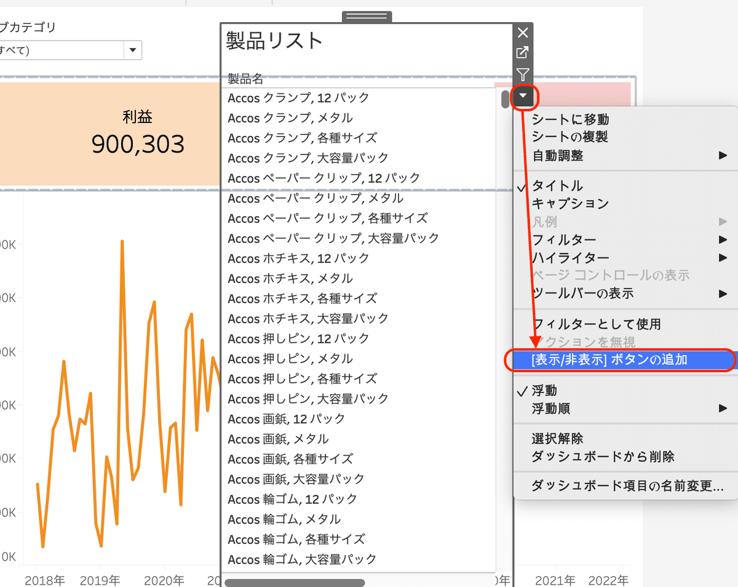Choose 選択解除 in the menu
738x587 pixels.
[x=625, y=439]
